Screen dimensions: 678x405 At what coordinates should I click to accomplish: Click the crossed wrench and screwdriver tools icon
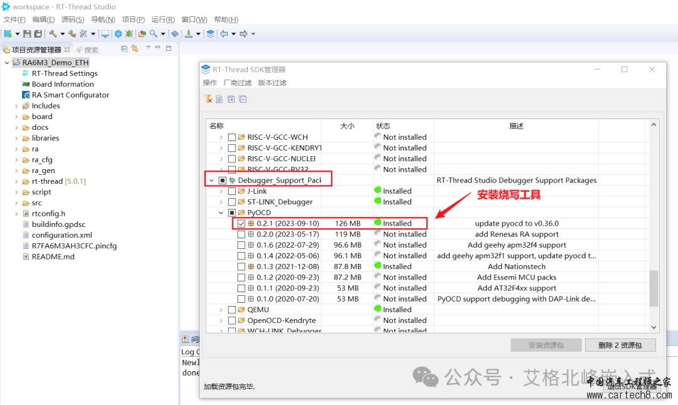(x=83, y=34)
